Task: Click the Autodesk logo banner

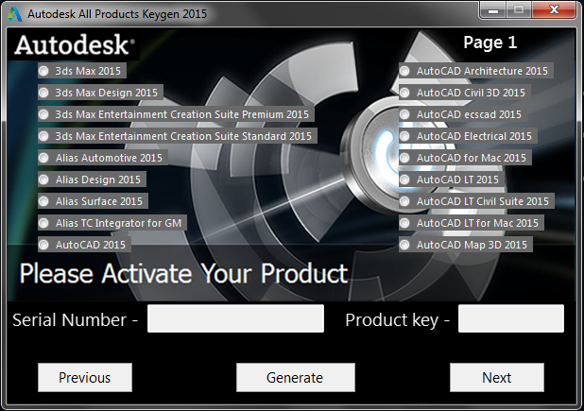Action: [x=74, y=45]
